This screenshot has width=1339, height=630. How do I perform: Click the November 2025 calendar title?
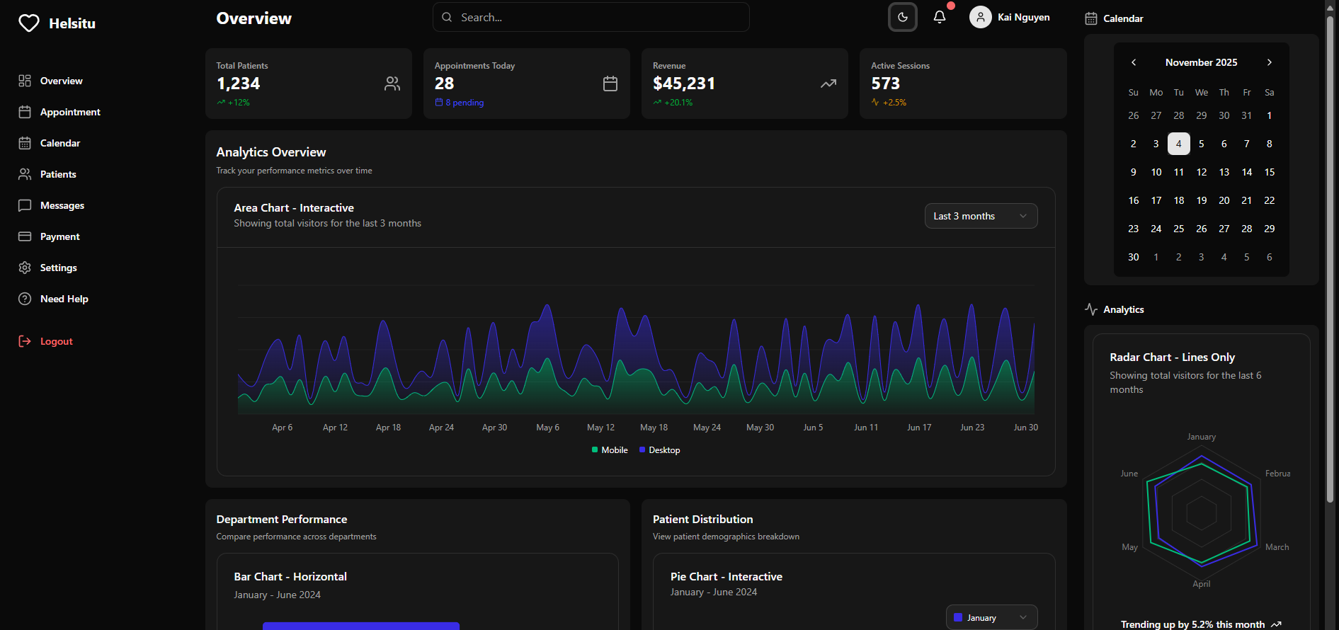click(x=1202, y=62)
